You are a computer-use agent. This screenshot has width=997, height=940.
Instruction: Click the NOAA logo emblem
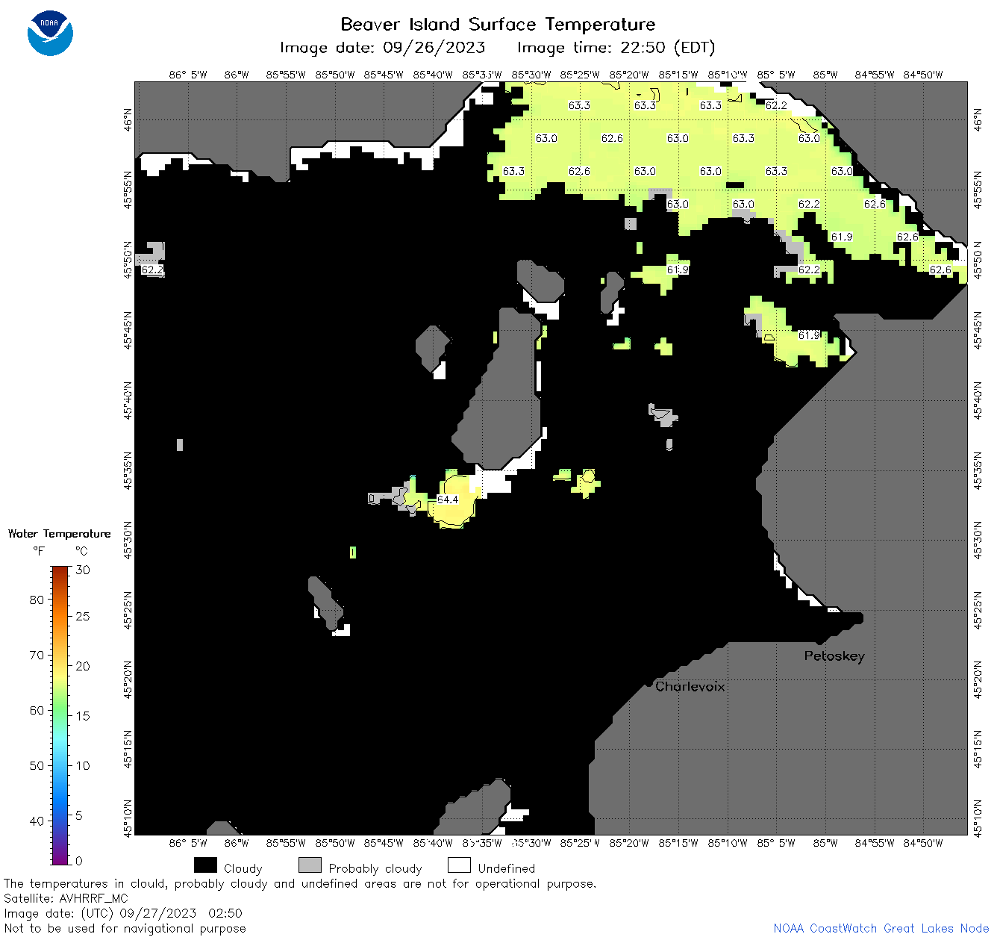pos(50,33)
